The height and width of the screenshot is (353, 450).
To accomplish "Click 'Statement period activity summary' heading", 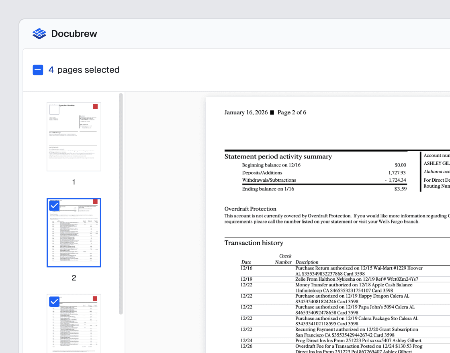I will [278, 156].
